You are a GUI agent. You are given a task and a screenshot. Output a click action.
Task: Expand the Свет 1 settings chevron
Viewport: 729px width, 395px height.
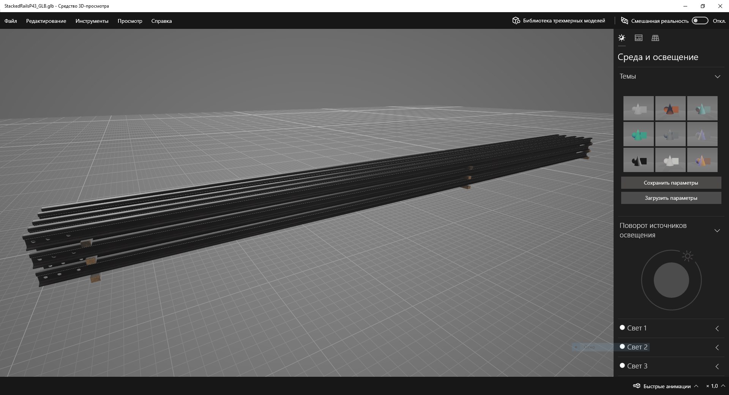pyautogui.click(x=717, y=329)
